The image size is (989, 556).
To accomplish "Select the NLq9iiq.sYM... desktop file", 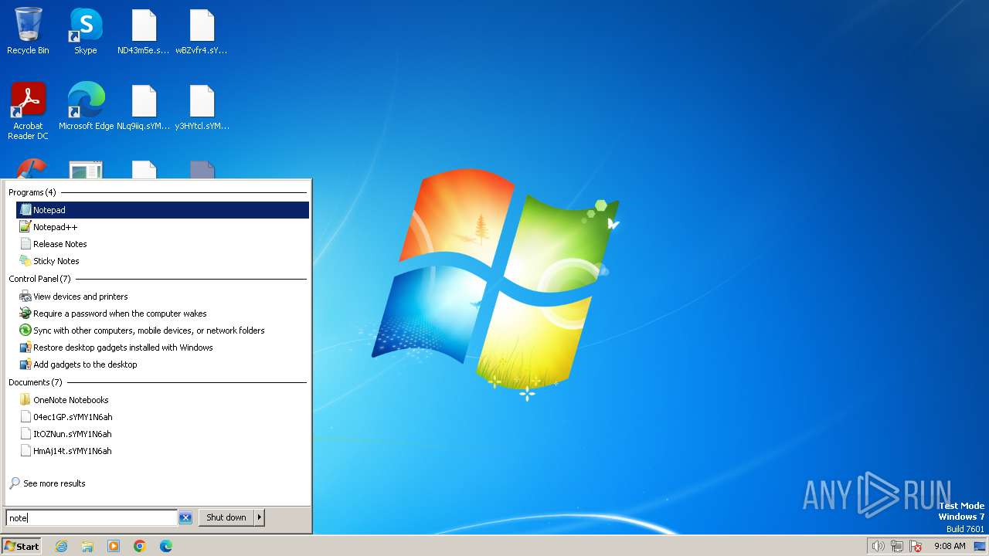I will [x=144, y=107].
